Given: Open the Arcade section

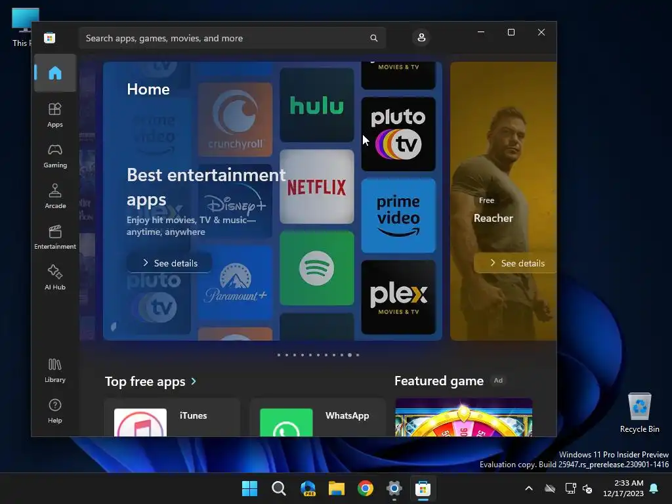Looking at the screenshot, I should 55,197.
